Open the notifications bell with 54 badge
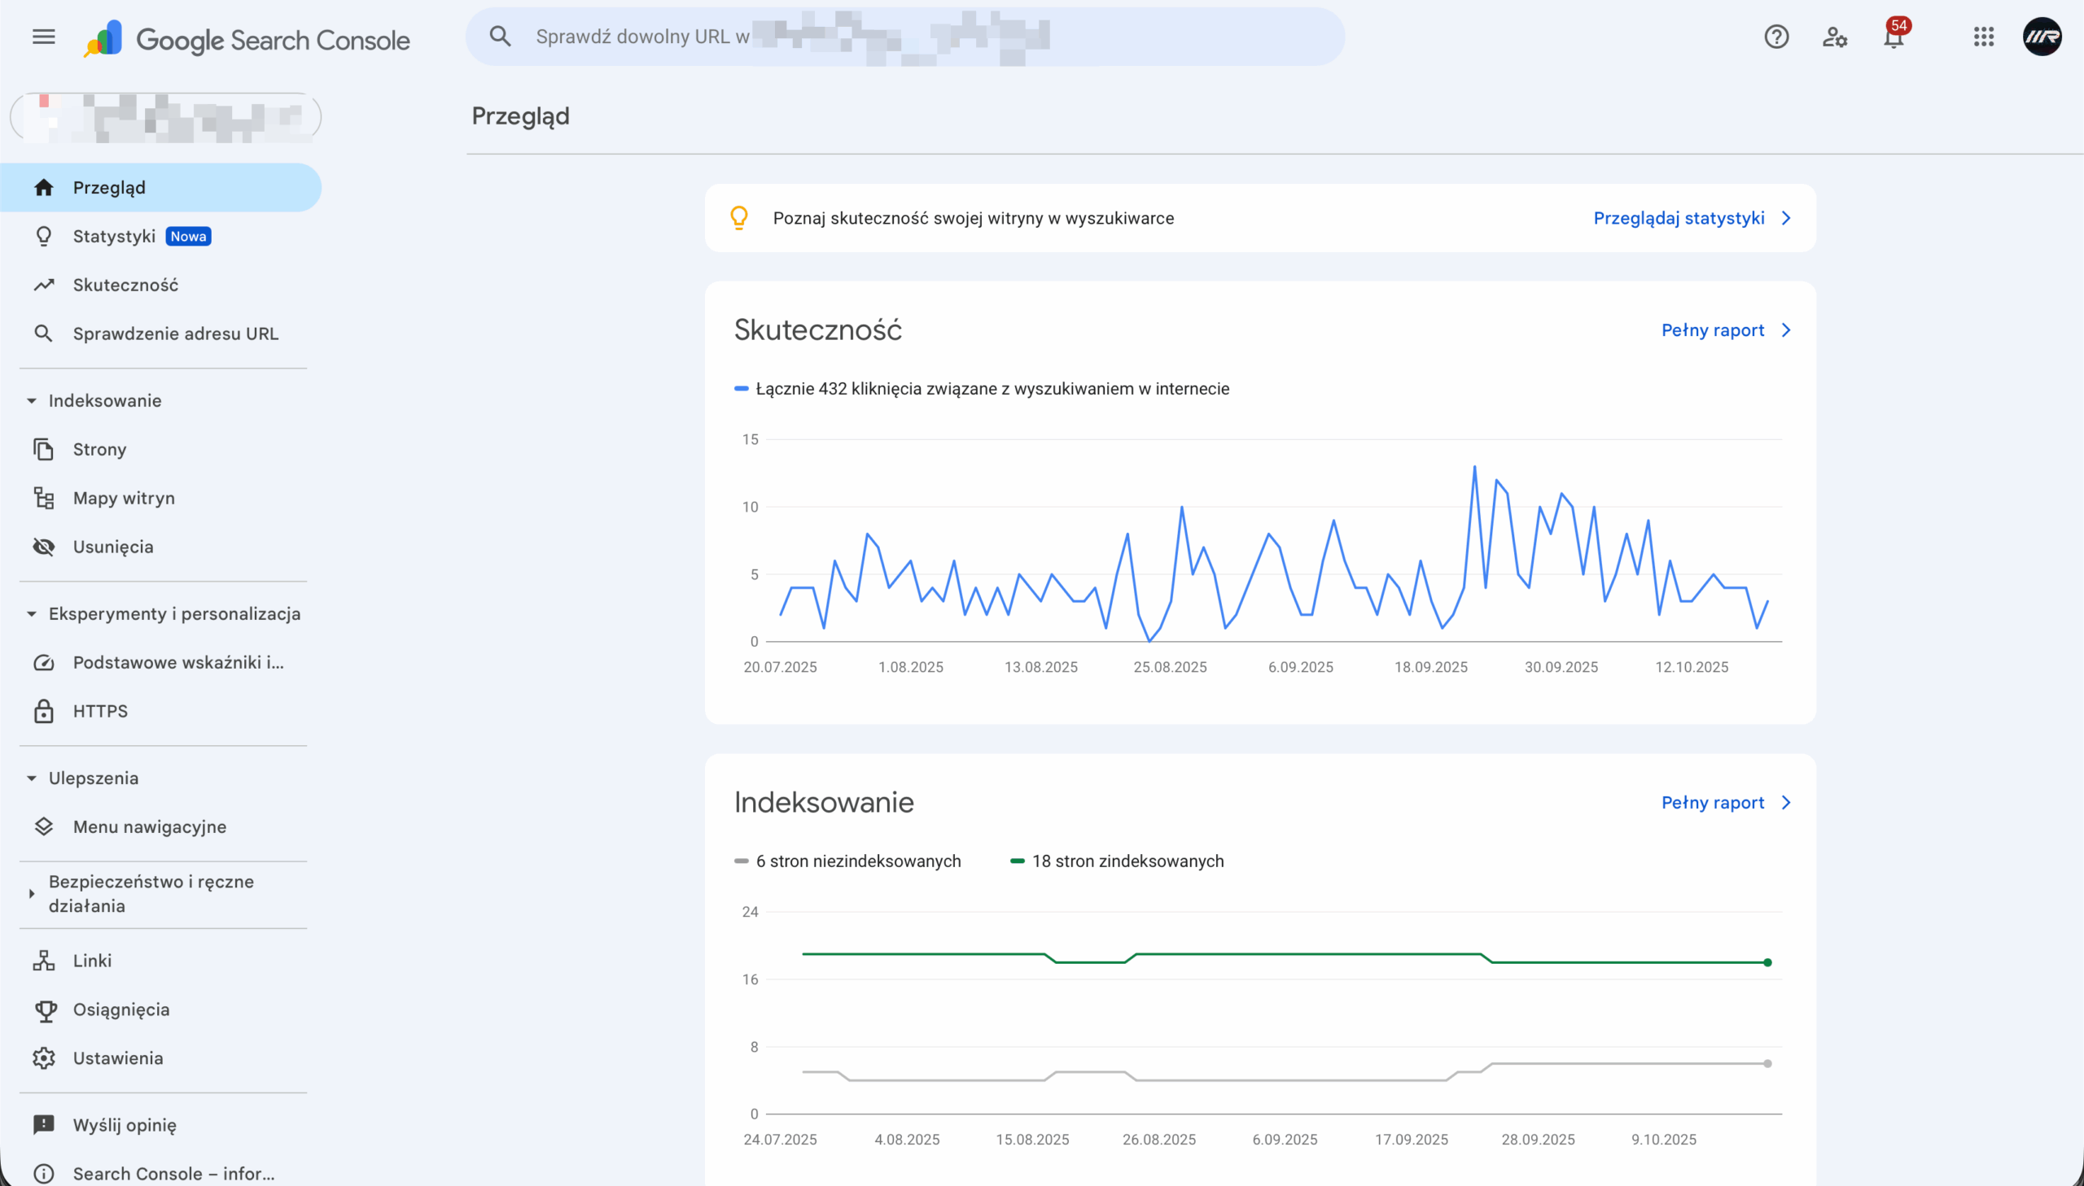 (1894, 37)
